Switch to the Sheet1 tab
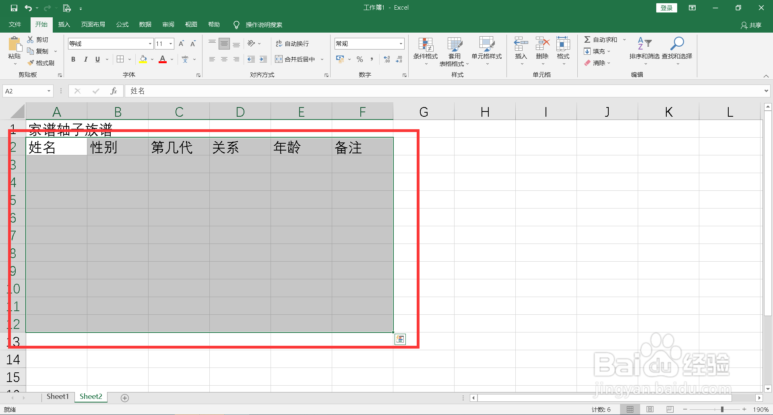The width and height of the screenshot is (773, 415). pyautogui.click(x=57, y=396)
